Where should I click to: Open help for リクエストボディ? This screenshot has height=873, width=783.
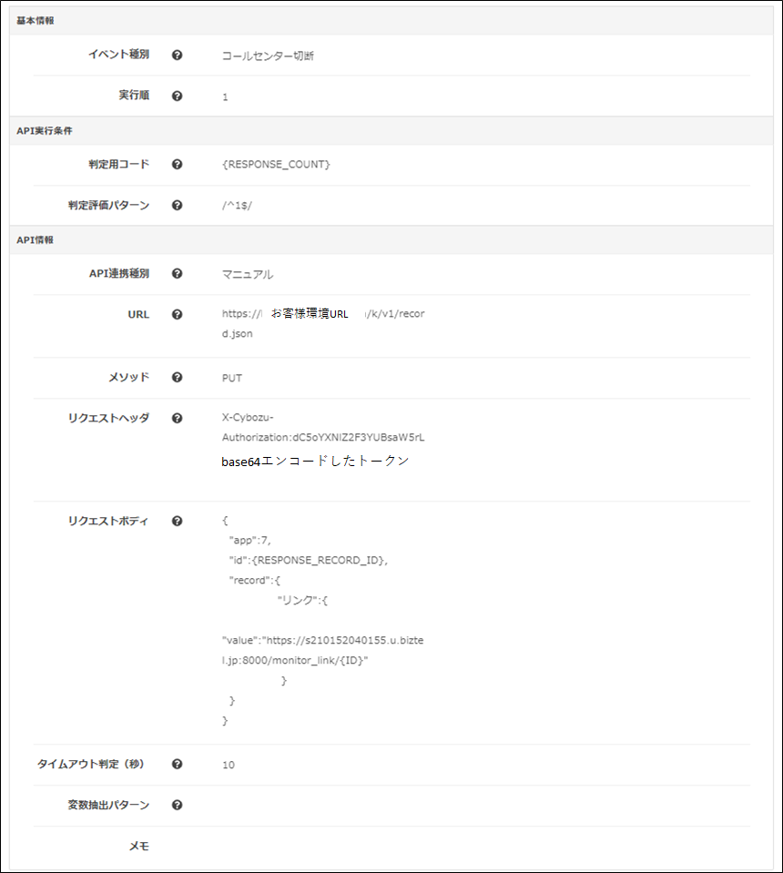(x=178, y=521)
